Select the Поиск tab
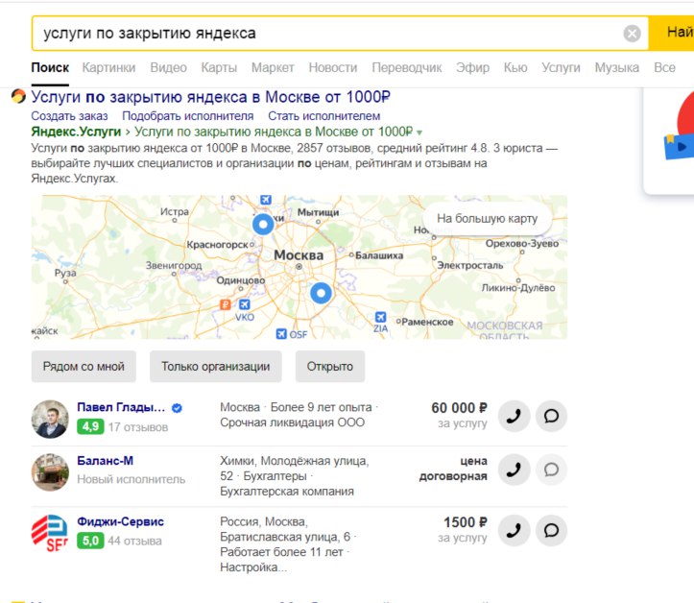Screen dimensions: 694x603 point(50,67)
